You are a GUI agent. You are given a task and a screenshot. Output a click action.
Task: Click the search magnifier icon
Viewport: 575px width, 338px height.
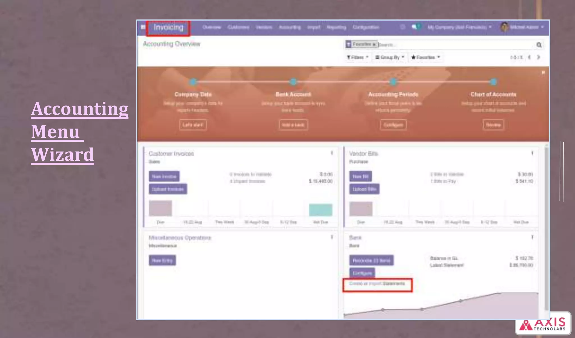(539, 45)
